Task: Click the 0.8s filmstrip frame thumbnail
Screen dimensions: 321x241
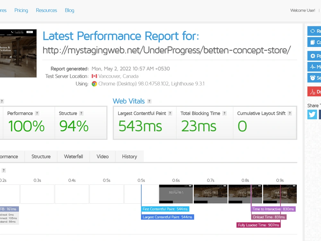Action: coord(245,194)
